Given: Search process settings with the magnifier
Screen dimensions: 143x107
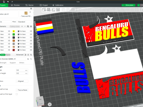Looking at the screenshot, I should 31,59.
